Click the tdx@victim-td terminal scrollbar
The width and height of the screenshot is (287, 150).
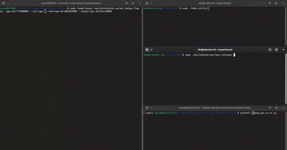[286, 26]
